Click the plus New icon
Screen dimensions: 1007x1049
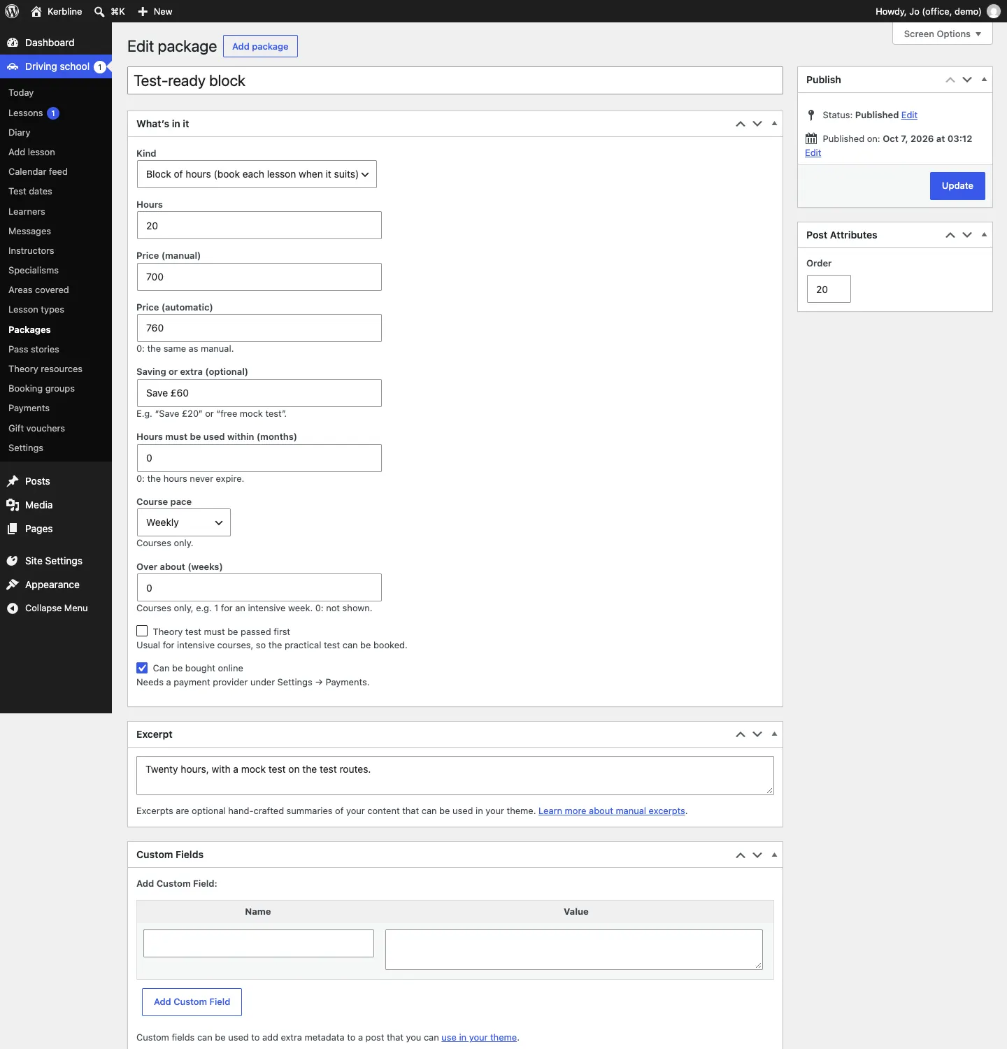[143, 11]
